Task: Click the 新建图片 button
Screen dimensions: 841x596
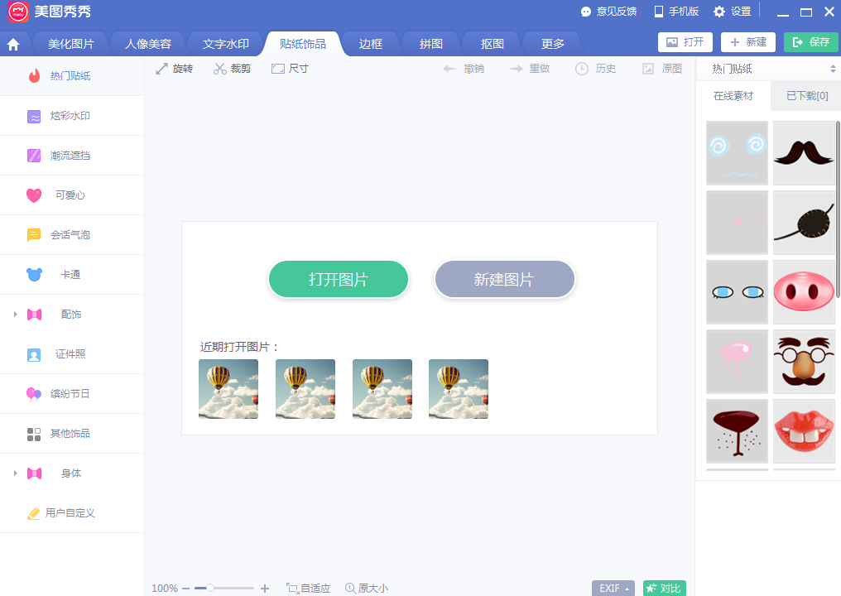Action: [x=504, y=280]
